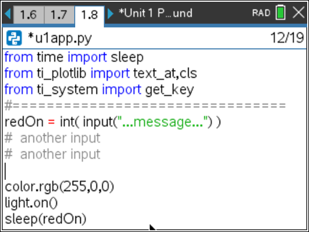Check the green battery status icon
The image size is (309, 232).
(x=280, y=13)
